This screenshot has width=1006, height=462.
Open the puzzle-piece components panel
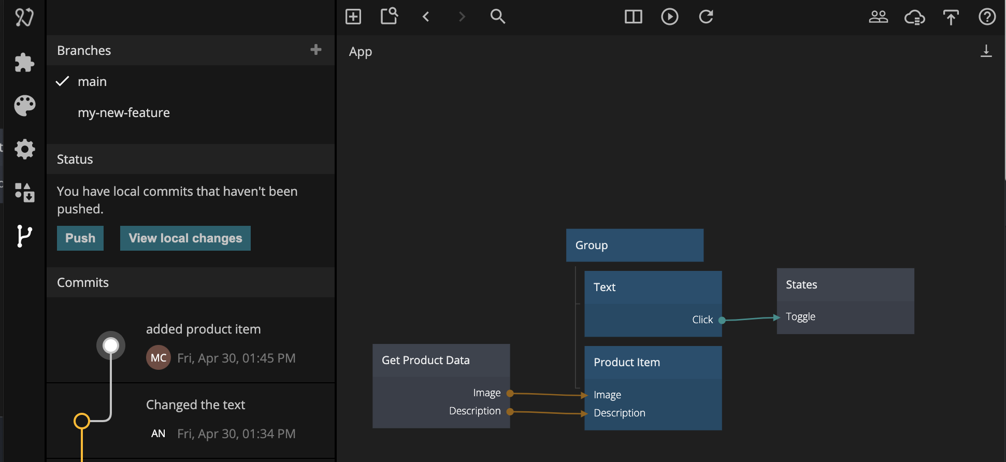pos(24,63)
